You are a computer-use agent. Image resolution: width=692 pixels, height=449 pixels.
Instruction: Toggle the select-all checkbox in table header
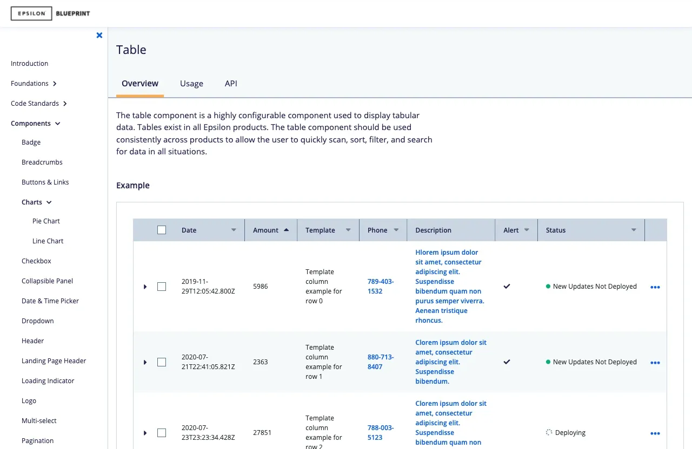[162, 230]
